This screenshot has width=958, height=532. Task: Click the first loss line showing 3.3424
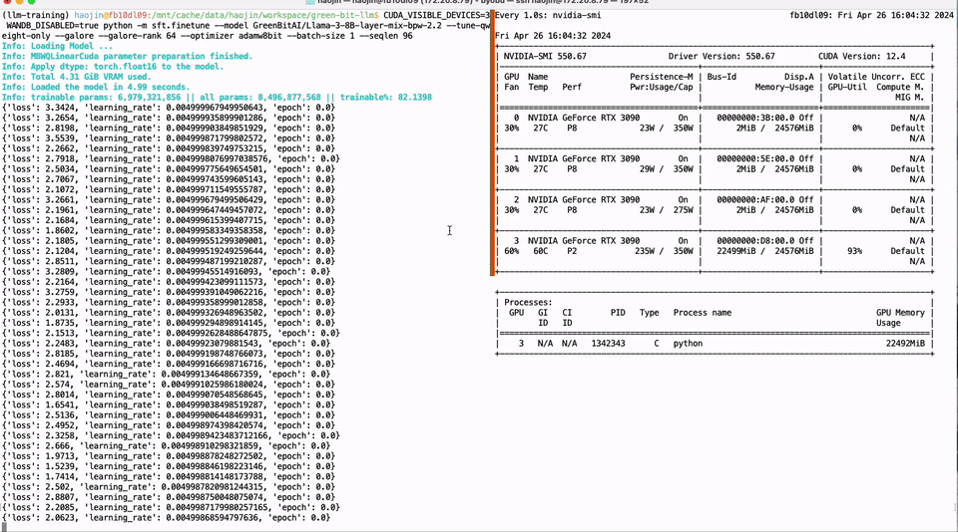pyautogui.click(x=168, y=108)
